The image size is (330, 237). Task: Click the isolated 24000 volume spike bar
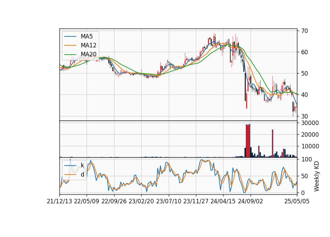273,144
